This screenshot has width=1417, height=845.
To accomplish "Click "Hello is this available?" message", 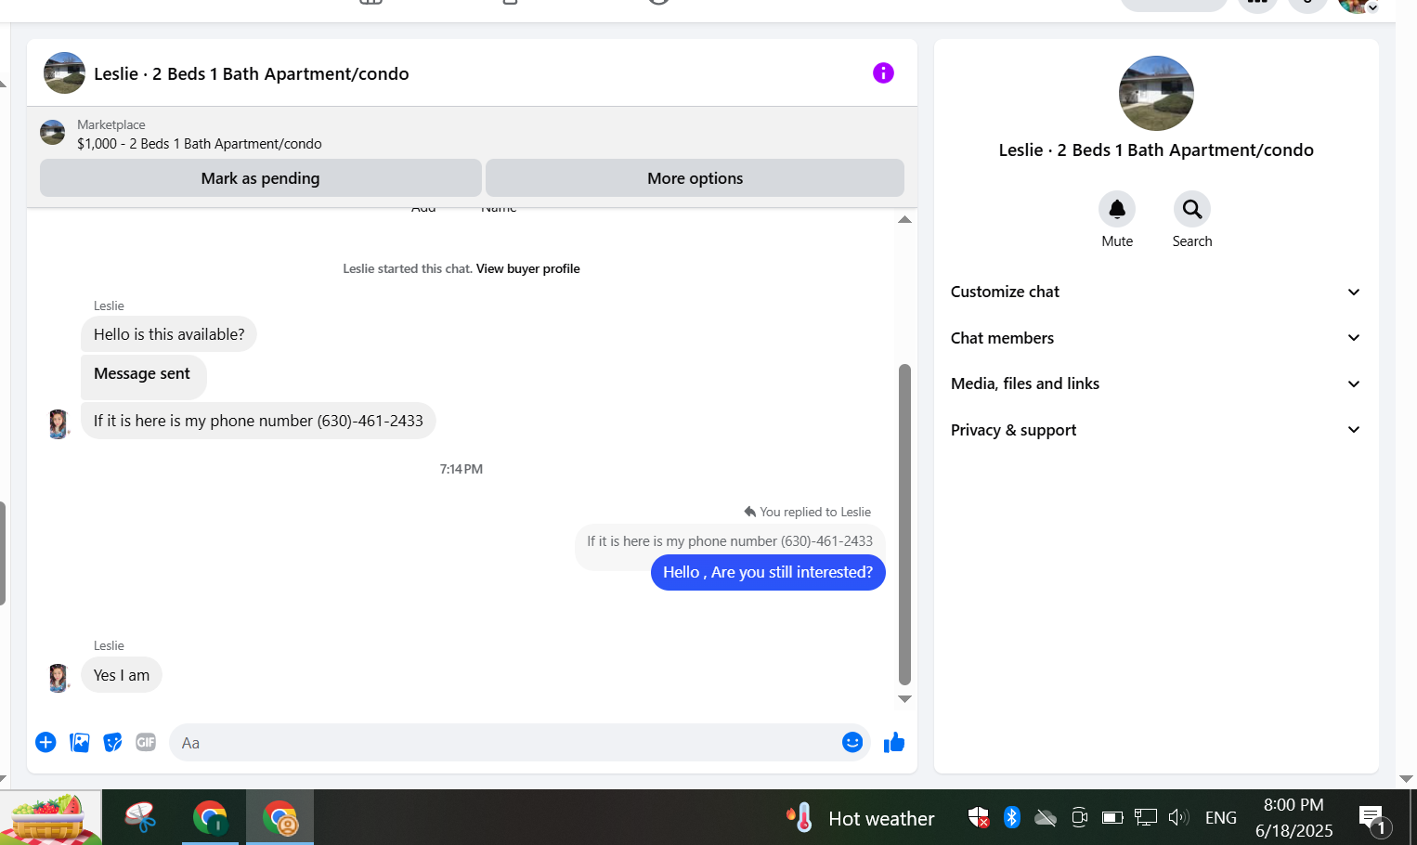I will (169, 334).
